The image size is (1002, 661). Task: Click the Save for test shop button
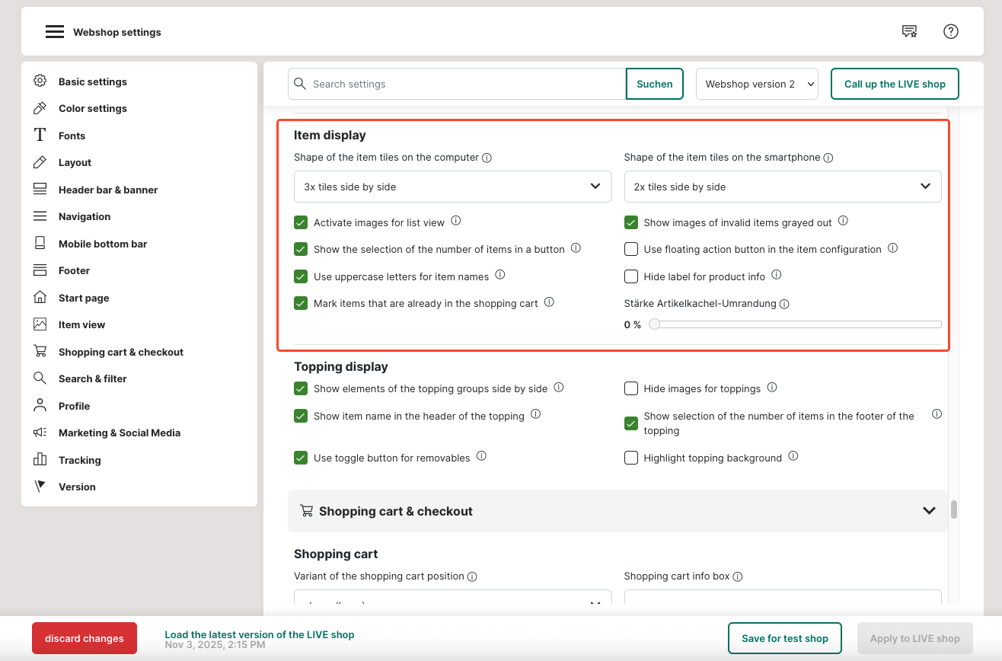tap(784, 638)
